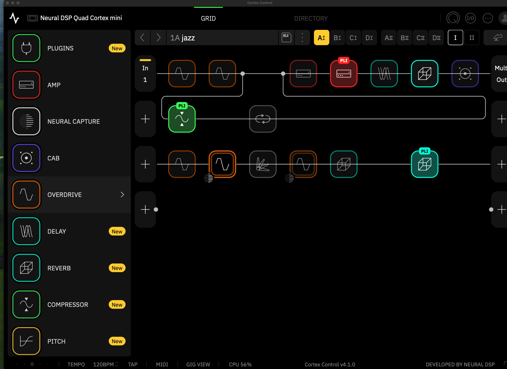This screenshot has height=369, width=507.
Task: Open the Multi Out output block
Action: pos(499,73)
